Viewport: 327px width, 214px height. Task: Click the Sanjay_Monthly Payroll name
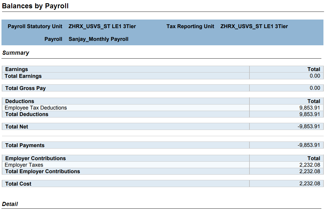tap(99, 39)
